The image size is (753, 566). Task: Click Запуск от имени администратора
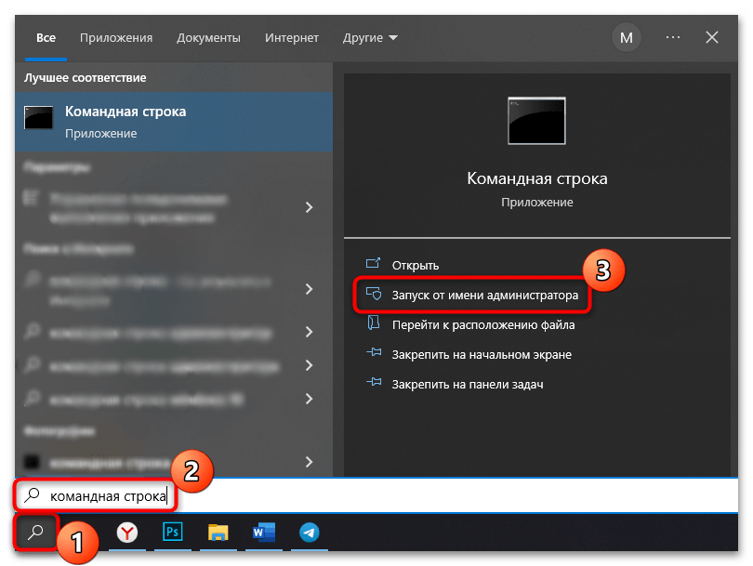[x=484, y=296]
